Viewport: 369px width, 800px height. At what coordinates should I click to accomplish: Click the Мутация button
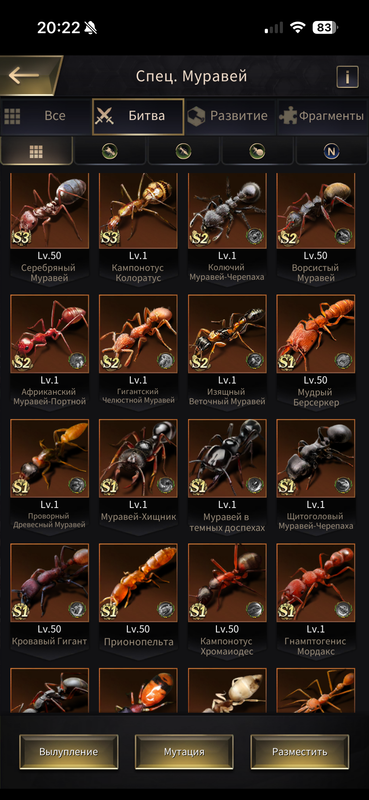pyautogui.click(x=184, y=751)
